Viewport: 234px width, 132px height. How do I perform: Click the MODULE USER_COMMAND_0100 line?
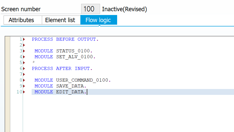(x=72, y=80)
